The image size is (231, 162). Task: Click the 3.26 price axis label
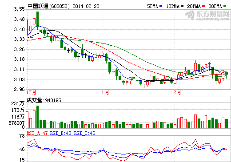point(20,49)
